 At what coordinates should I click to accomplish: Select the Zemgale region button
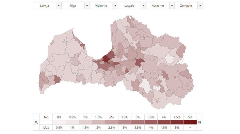(186, 6)
